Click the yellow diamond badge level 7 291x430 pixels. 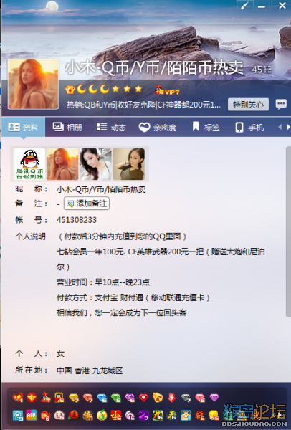(x=74, y=398)
